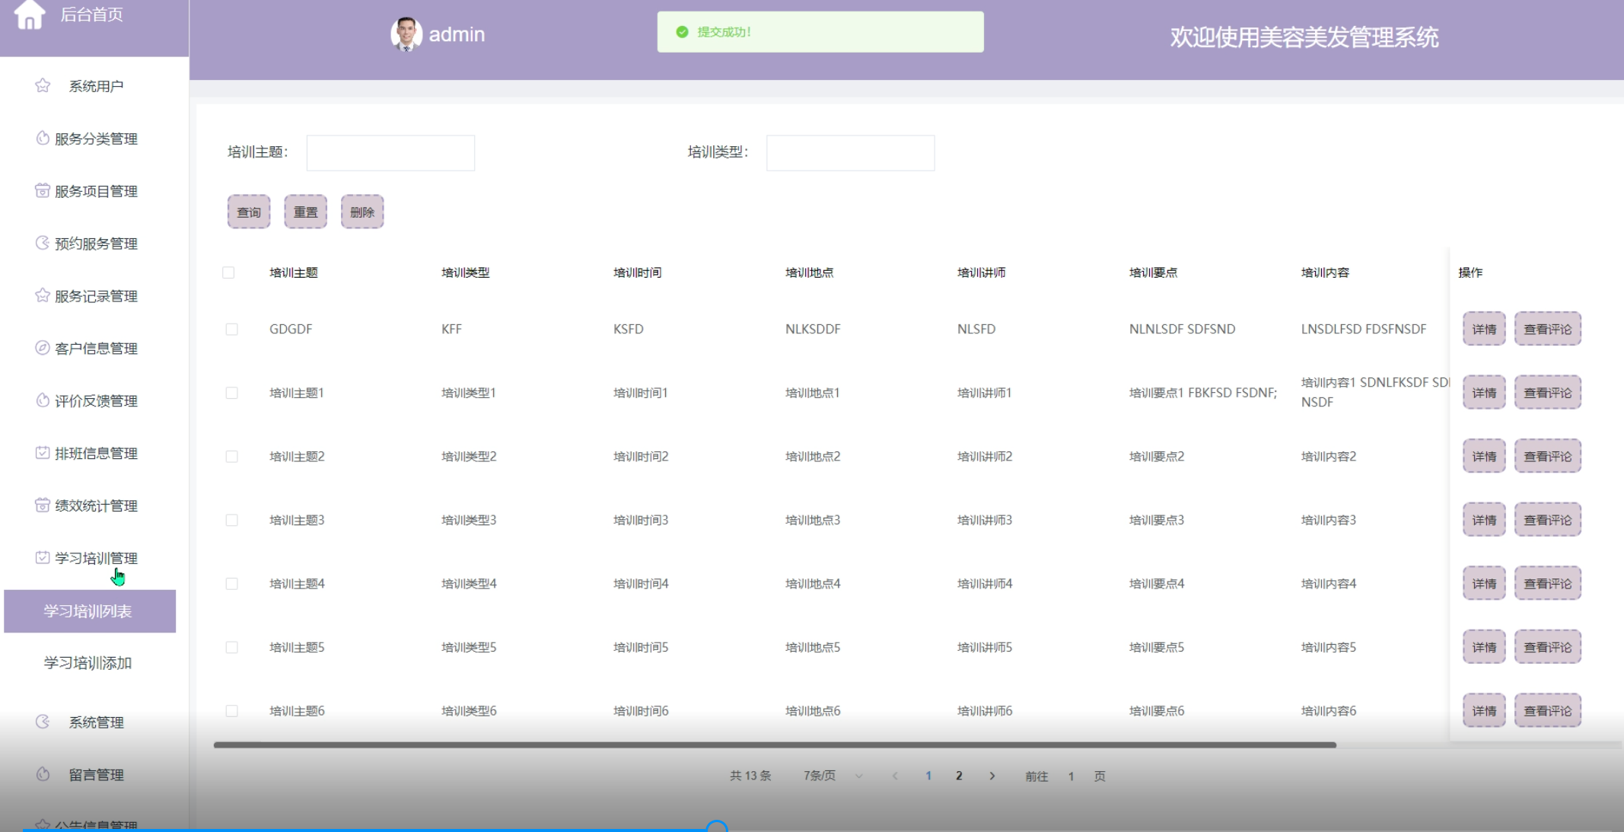
Task: Click the admin avatar picture
Action: pyautogui.click(x=406, y=34)
